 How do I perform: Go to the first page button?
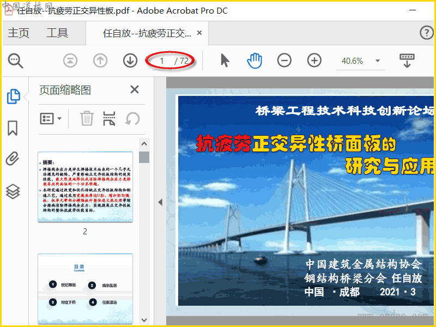coord(70,60)
